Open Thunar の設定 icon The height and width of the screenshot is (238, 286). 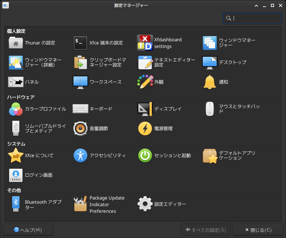coord(15,43)
